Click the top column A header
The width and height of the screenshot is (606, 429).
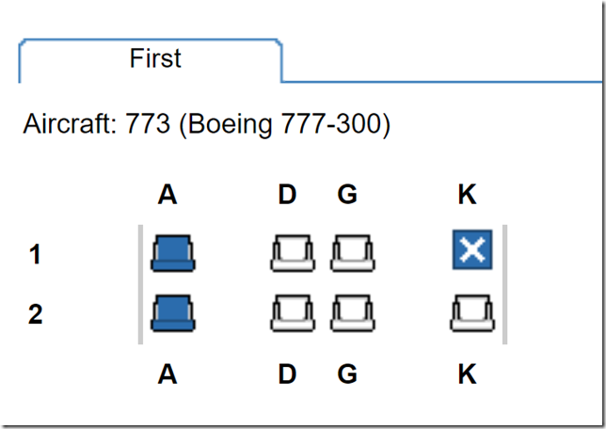coord(167,195)
